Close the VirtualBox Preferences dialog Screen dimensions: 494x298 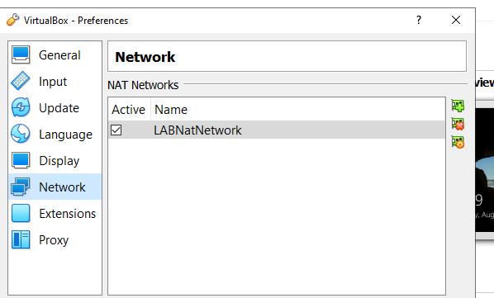pyautogui.click(x=455, y=20)
